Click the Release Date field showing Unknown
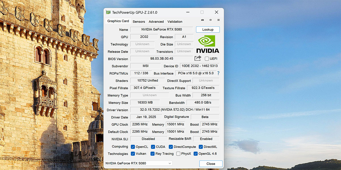The height and width of the screenshot is (170, 341). point(142,51)
